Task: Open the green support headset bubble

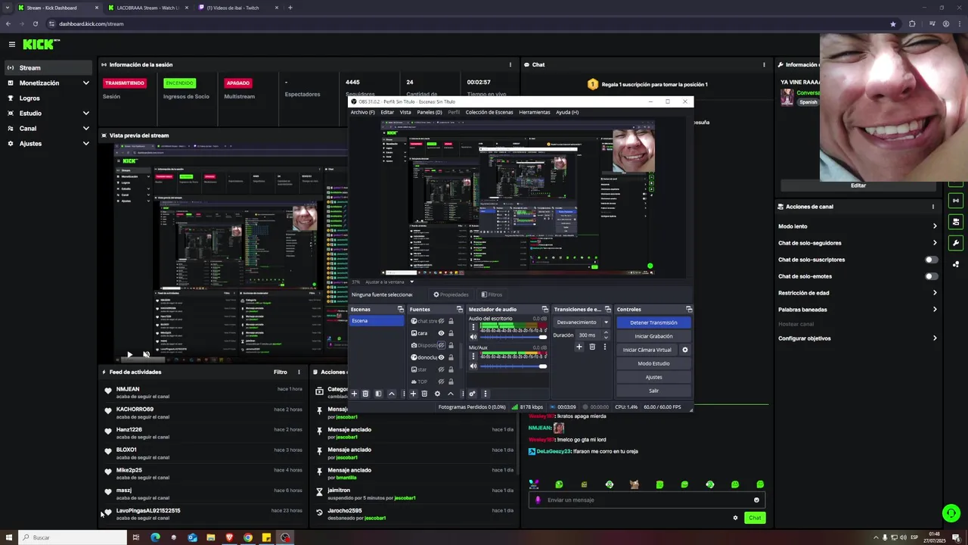Action: pyautogui.click(x=951, y=513)
